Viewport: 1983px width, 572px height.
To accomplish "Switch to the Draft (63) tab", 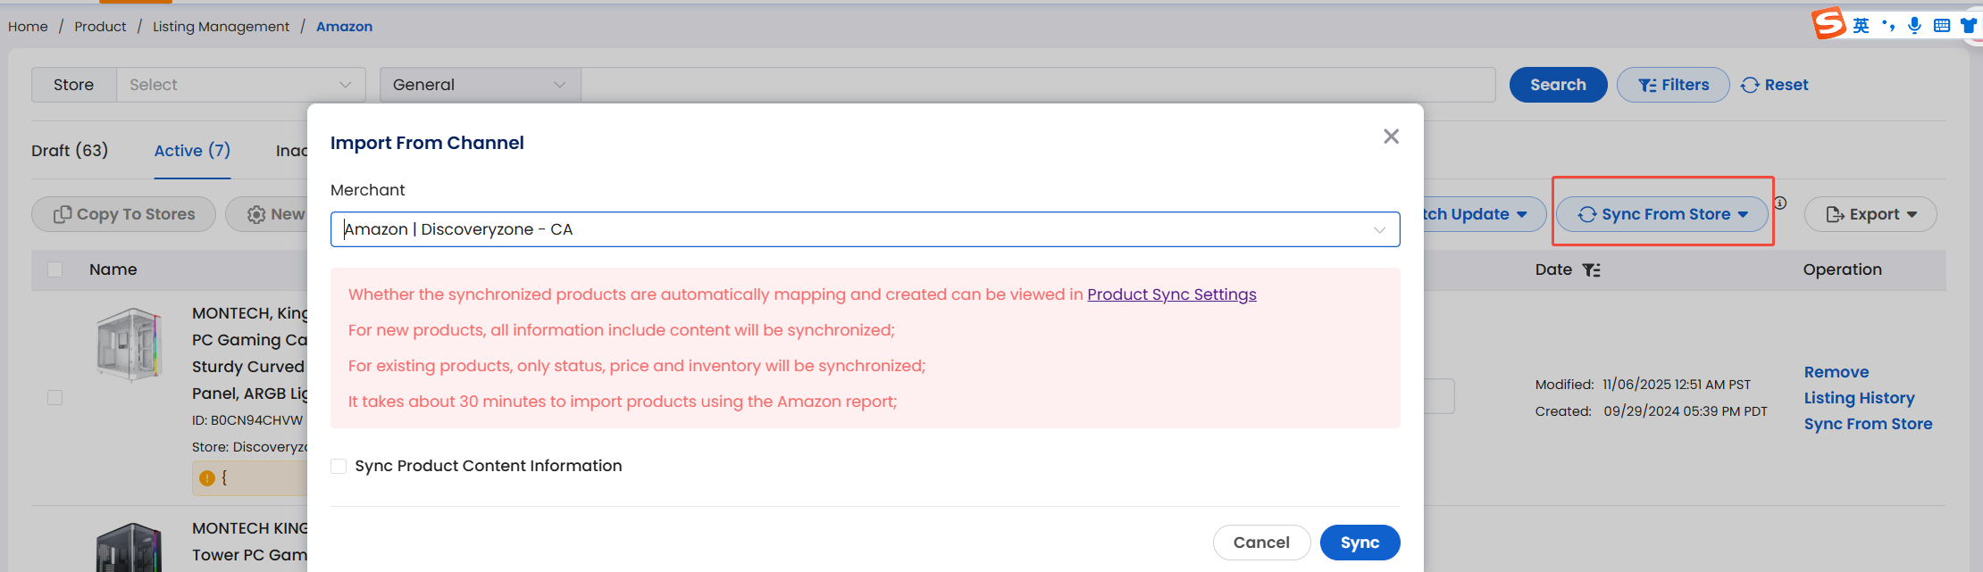I will 70,151.
